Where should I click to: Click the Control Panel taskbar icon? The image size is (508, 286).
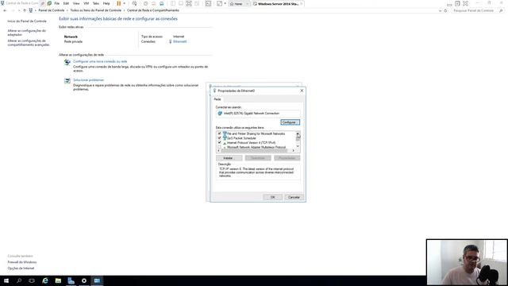pyautogui.click(x=97, y=280)
